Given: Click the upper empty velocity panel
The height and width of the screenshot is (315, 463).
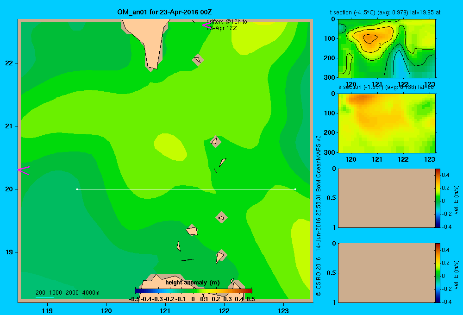Looking at the screenshot, I should point(387,198).
